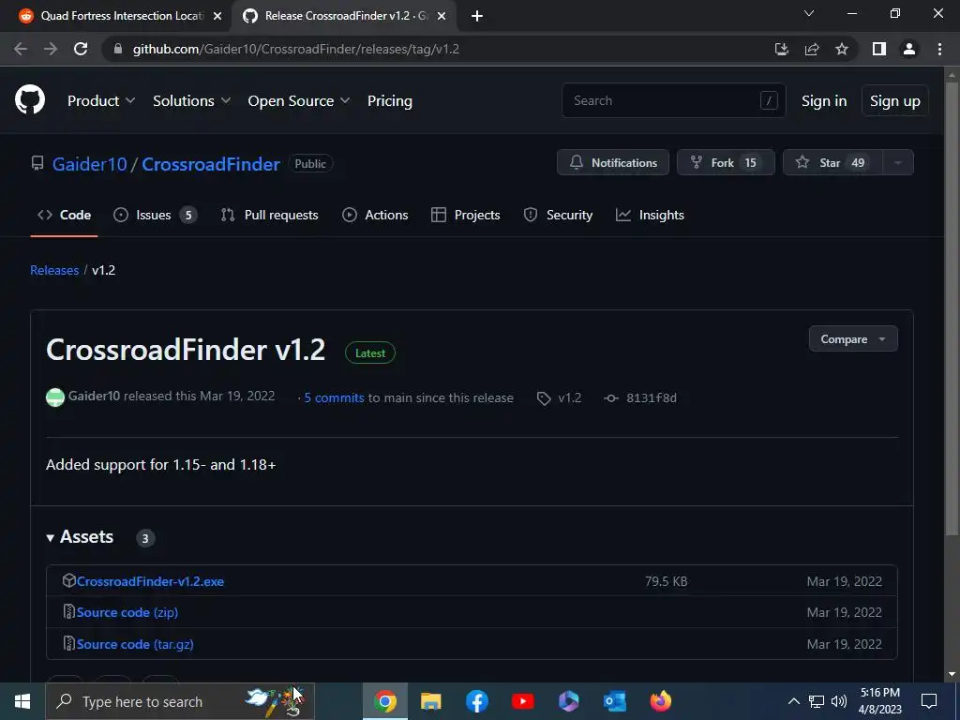This screenshot has width=960, height=720.
Task: Expand the Product menu
Action: (101, 101)
